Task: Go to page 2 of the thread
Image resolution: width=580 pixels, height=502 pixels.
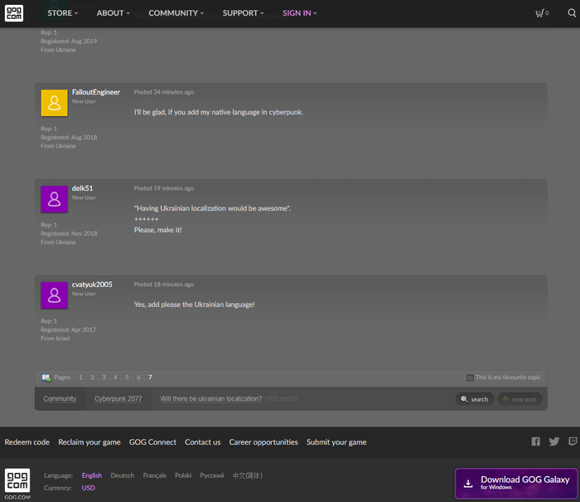Action: [93, 378]
